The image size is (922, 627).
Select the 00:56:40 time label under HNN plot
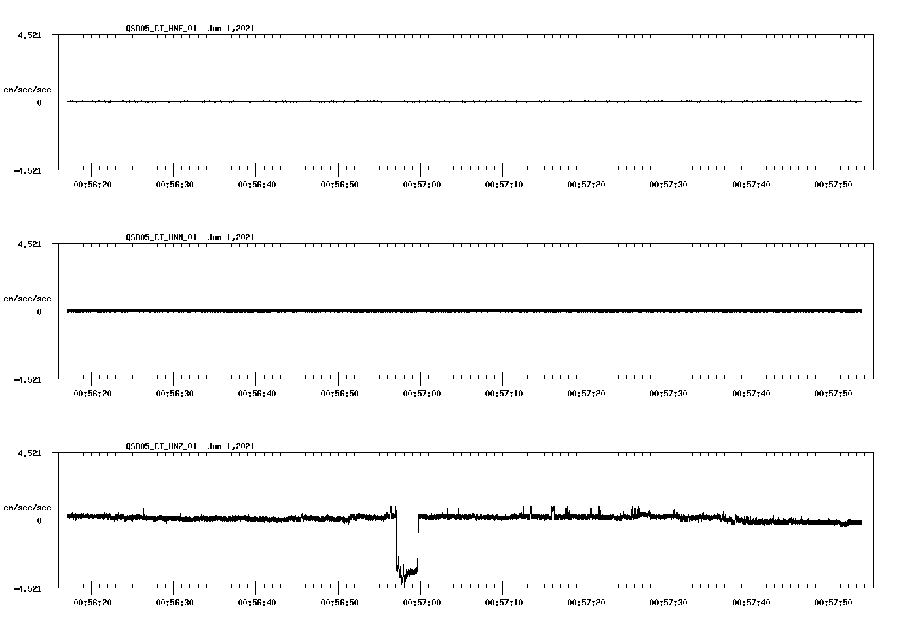pyautogui.click(x=257, y=393)
